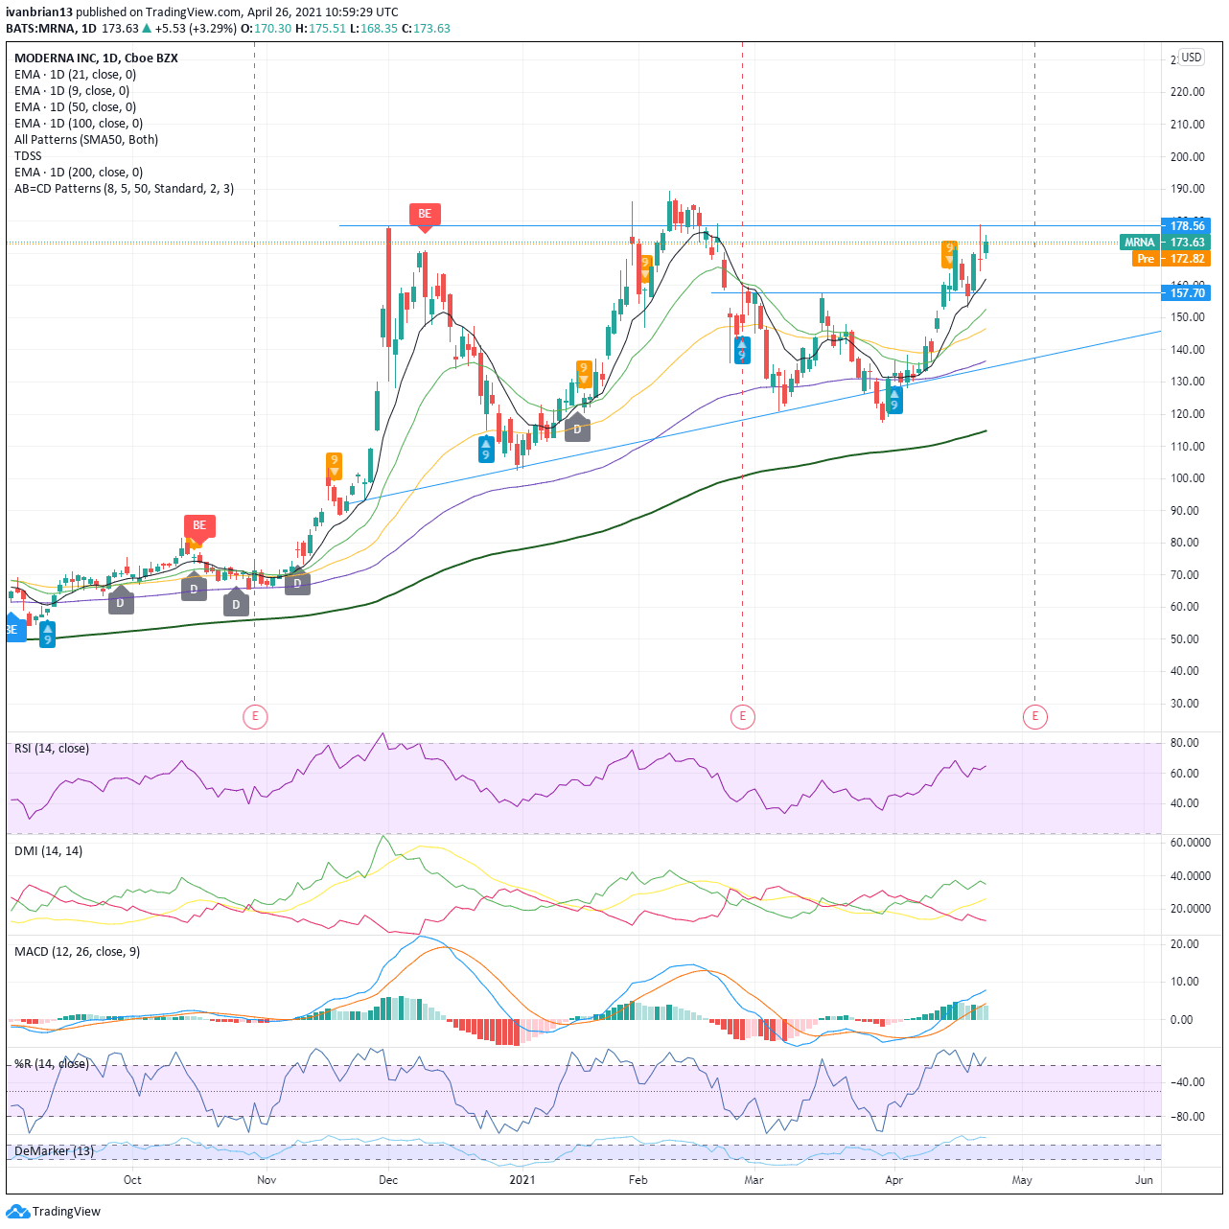Select the EMA 50 indicator legend
1229x1229 pixels.
[75, 107]
